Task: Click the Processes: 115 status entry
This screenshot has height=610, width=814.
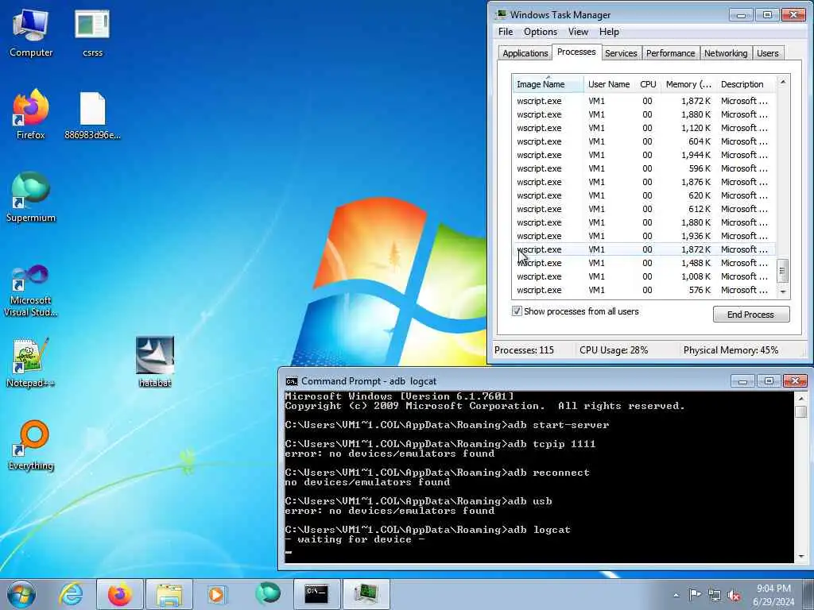Action: [x=525, y=350]
